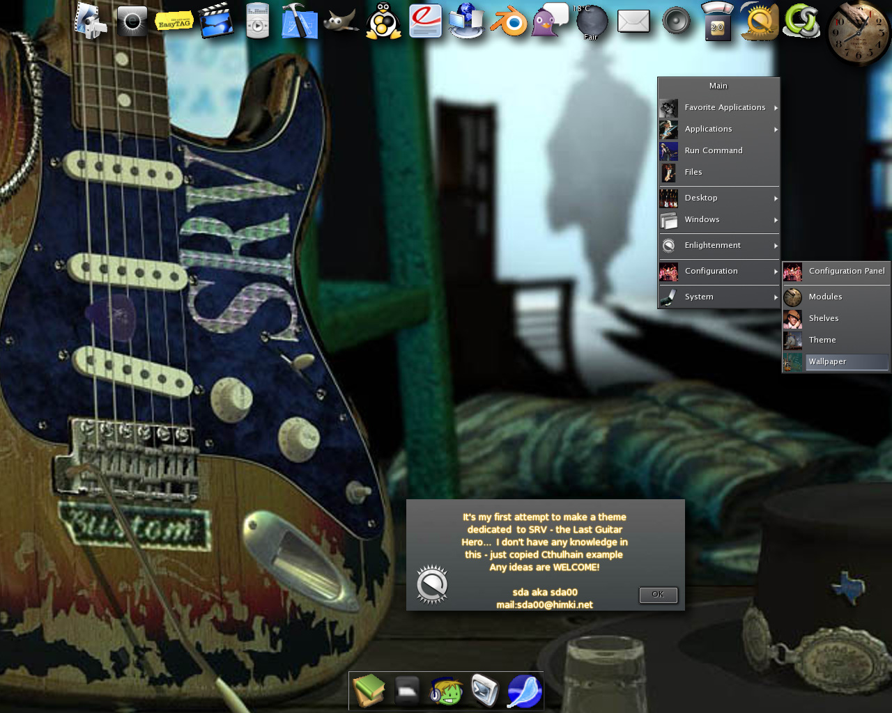This screenshot has width=892, height=713.
Task: Expand the Windows submenu arrow
Action: click(x=776, y=220)
